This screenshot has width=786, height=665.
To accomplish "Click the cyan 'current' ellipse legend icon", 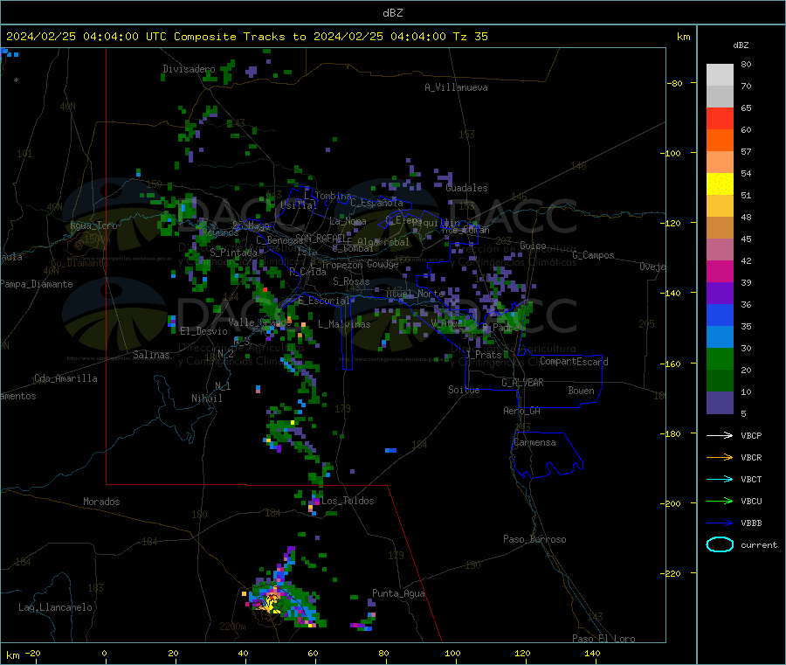I will coord(720,544).
